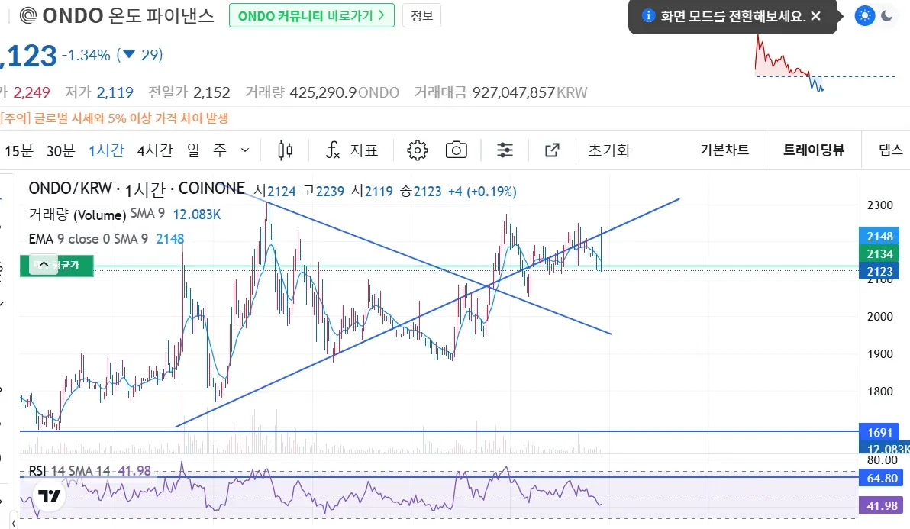The image size is (910, 529).
Task: Close the 화면 모드 tooltip
Action: (815, 16)
